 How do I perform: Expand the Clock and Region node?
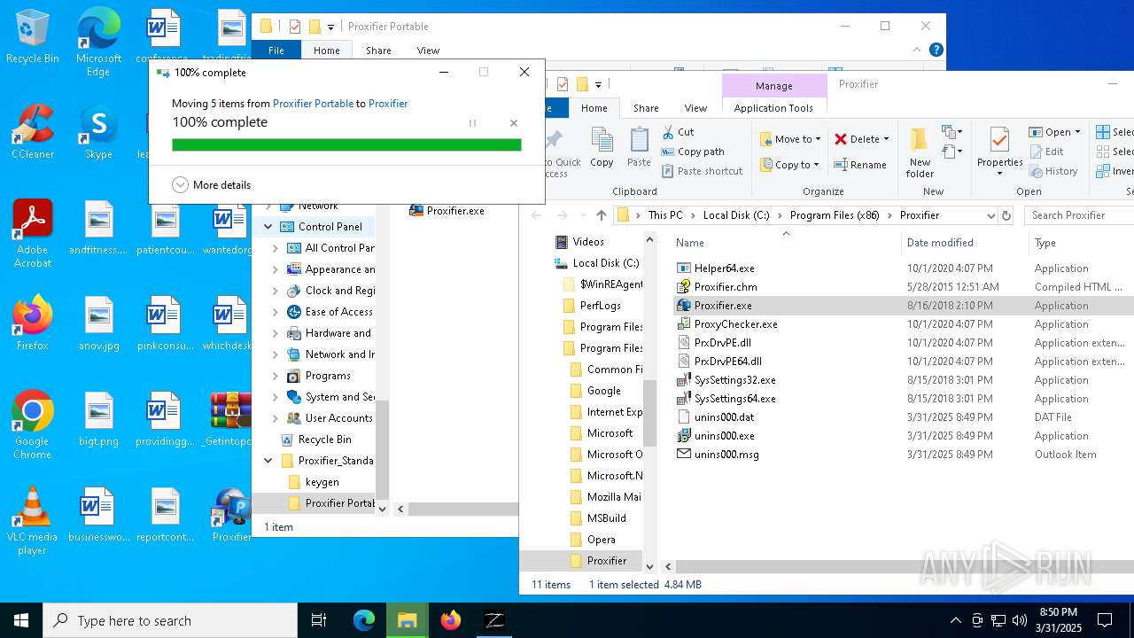click(276, 291)
